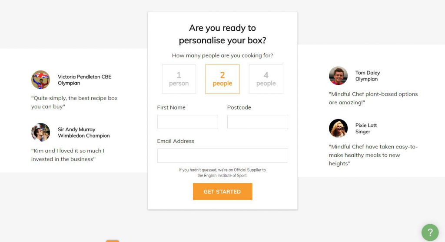Focus the Postcode input field

pyautogui.click(x=258, y=122)
